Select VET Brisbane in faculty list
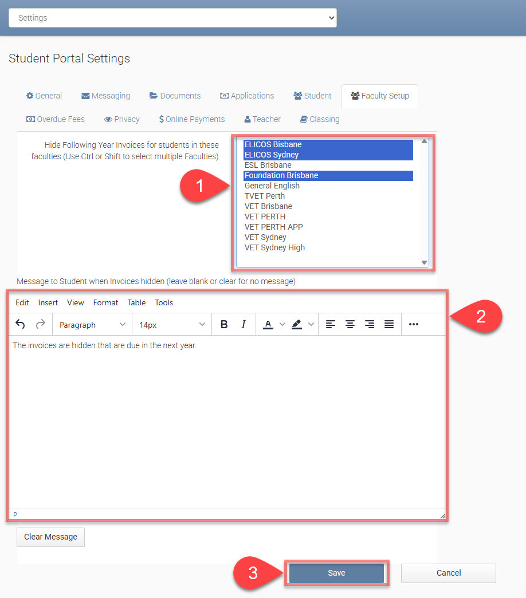The image size is (526, 598). (268, 206)
